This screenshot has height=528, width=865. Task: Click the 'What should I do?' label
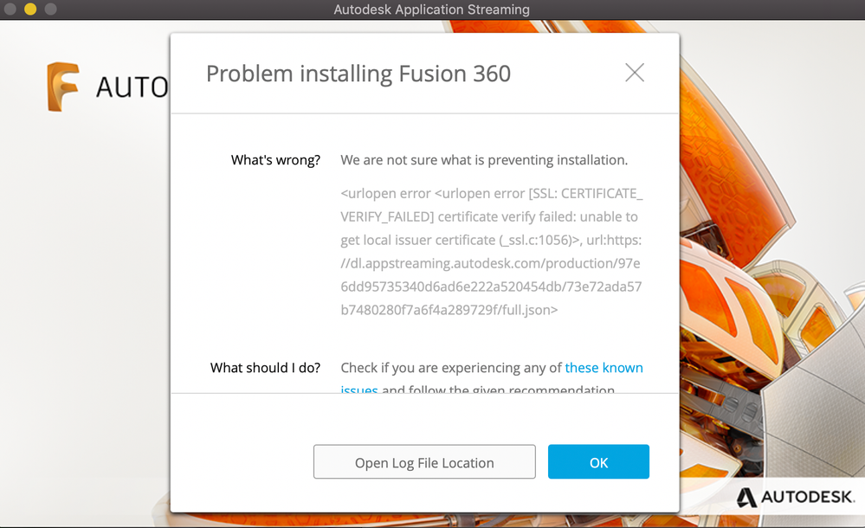[265, 368]
